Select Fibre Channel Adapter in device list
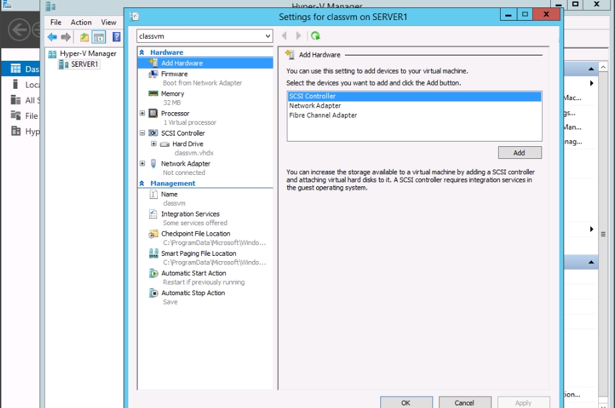Screen dimensions: 615x408 323,116
